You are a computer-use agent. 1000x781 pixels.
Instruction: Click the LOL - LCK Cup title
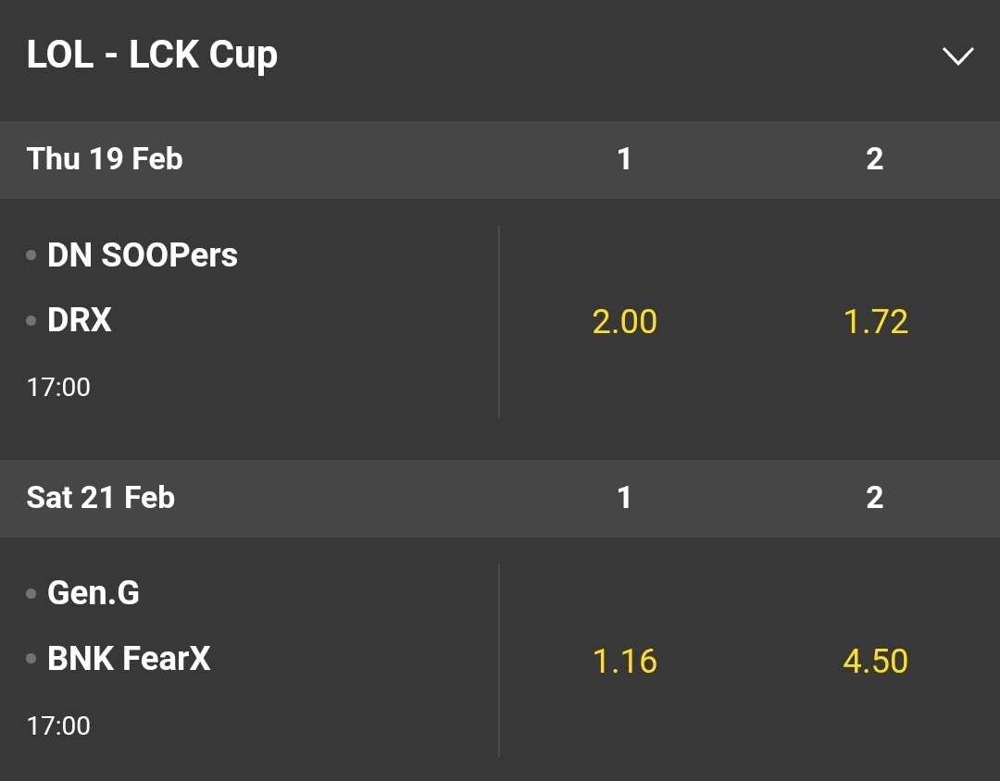(152, 56)
